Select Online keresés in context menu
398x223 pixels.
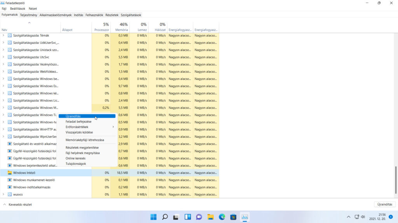tap(87, 158)
